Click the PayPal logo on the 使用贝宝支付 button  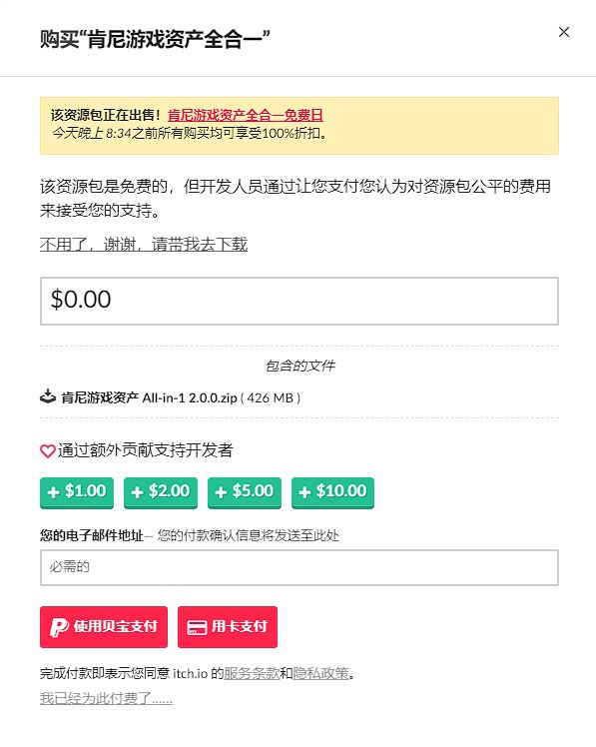coord(59,627)
